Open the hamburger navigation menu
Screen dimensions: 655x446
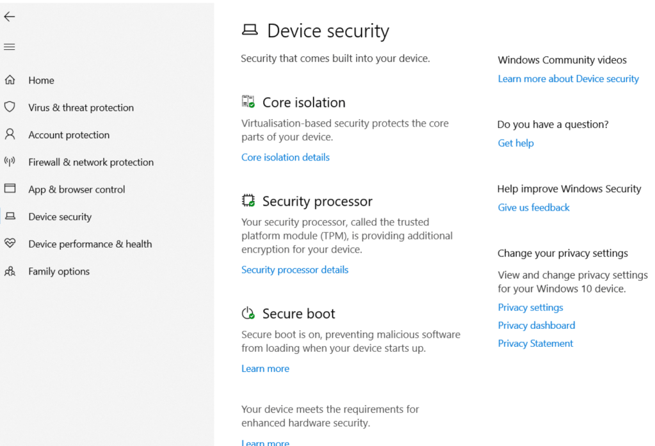[x=9, y=47]
